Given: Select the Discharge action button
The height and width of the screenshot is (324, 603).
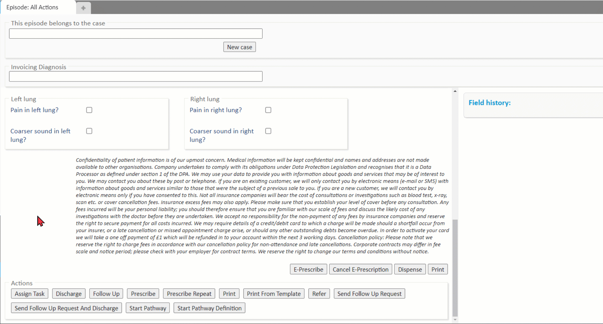Looking at the screenshot, I should [x=68, y=294].
